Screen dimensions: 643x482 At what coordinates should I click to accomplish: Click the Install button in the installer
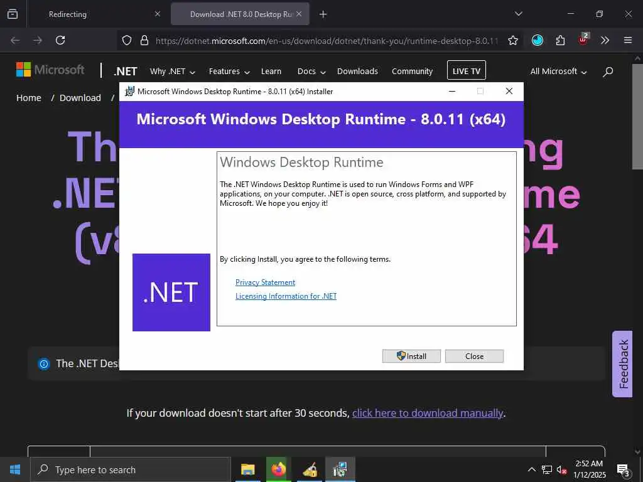(x=411, y=356)
